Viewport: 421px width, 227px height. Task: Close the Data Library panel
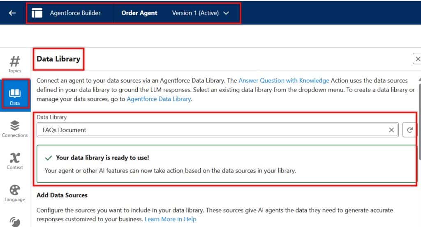(417, 59)
